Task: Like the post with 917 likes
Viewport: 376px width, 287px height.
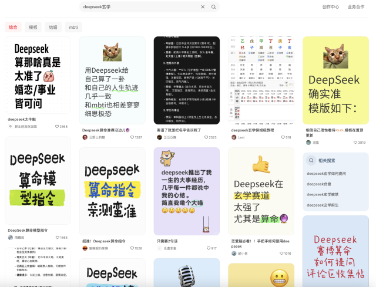Action: pos(209,248)
